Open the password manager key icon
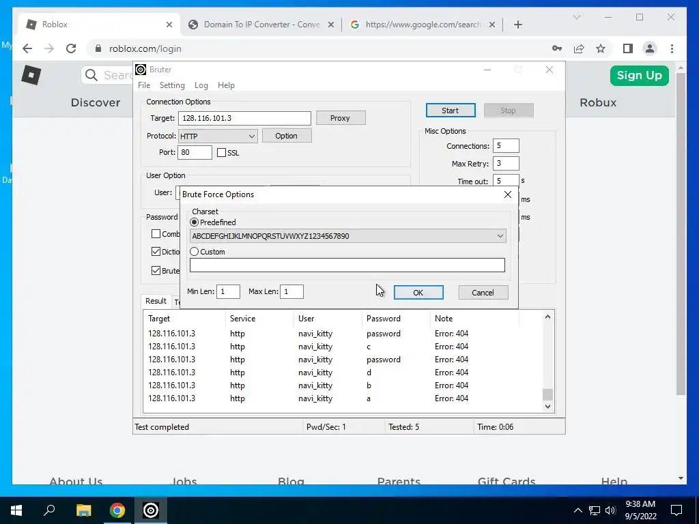The width and height of the screenshot is (699, 524). click(x=557, y=48)
